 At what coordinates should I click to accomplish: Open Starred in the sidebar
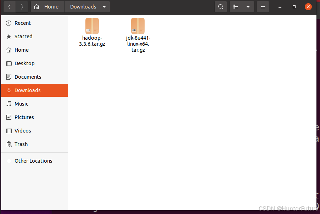pyautogui.click(x=34, y=36)
